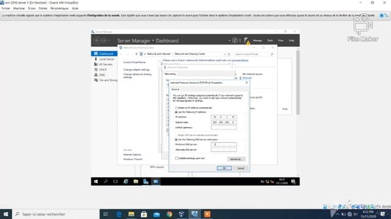Click the Default gateway field
The width and height of the screenshot is (391, 219).
click(x=224, y=128)
